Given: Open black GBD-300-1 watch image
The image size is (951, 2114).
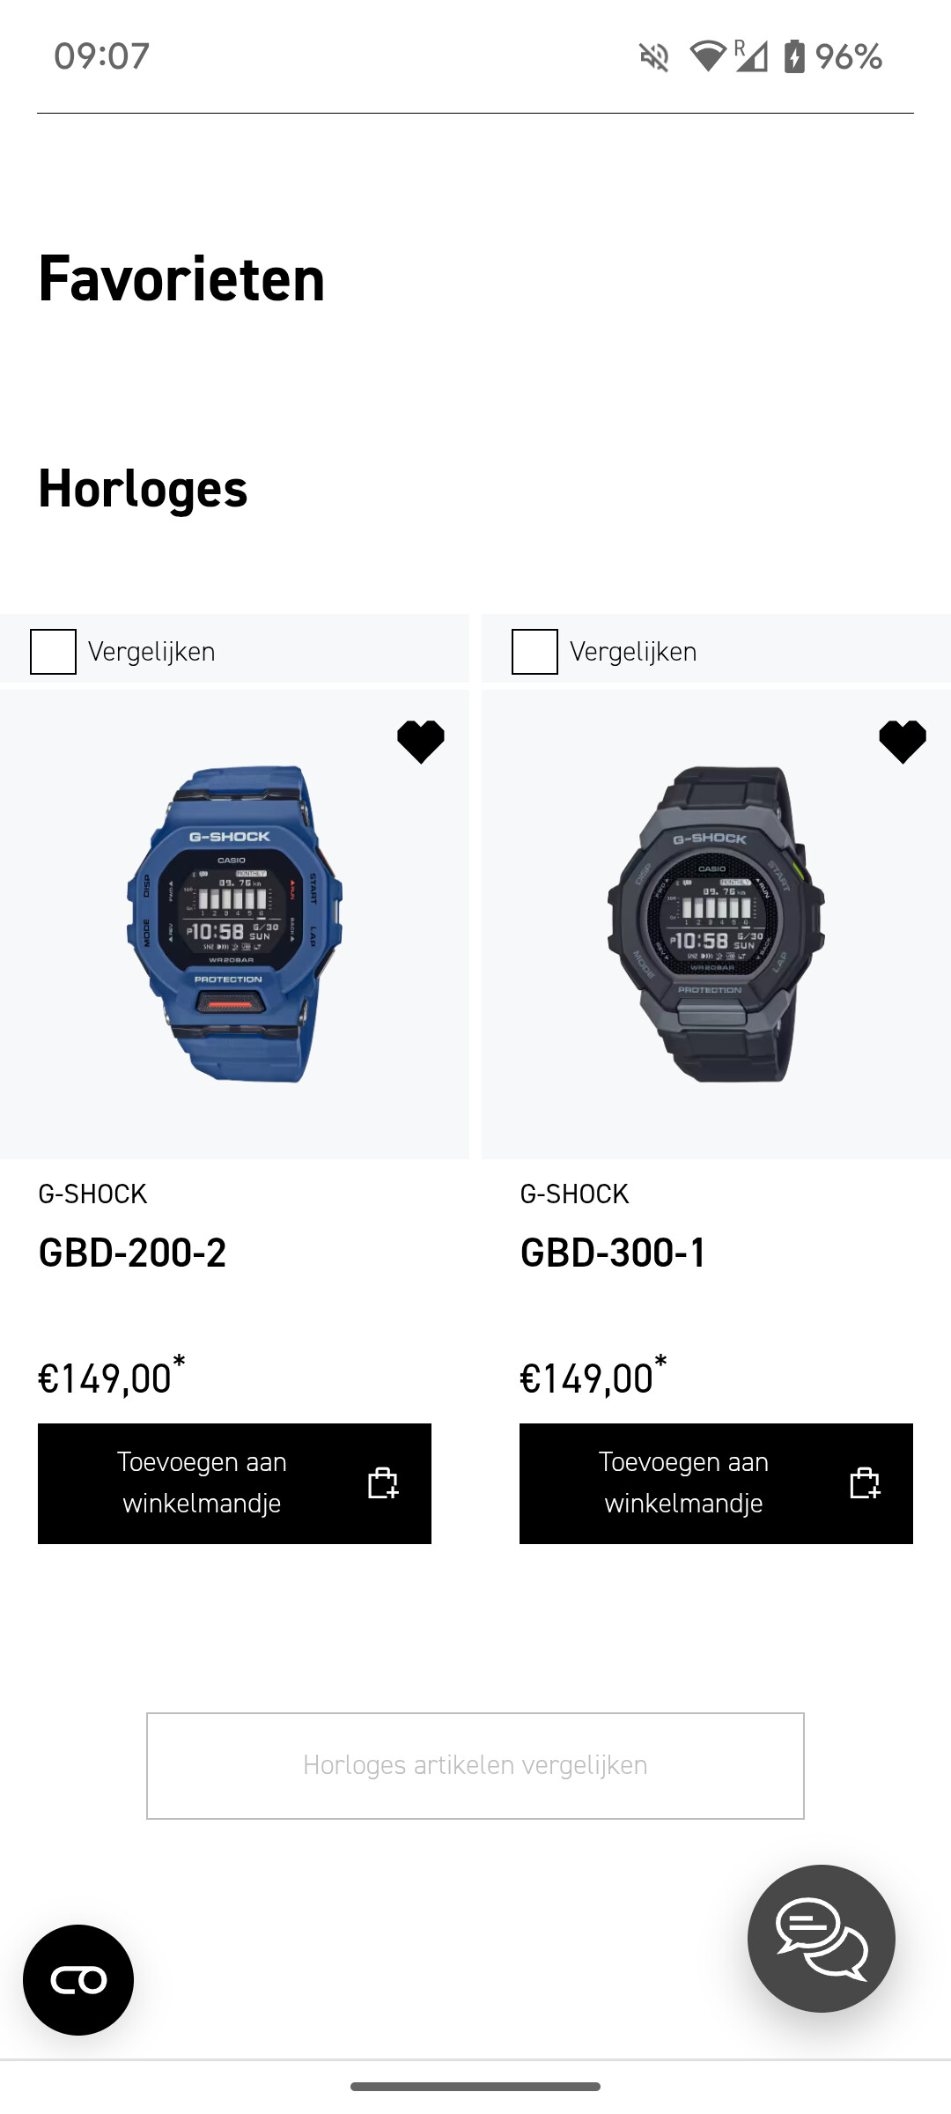Looking at the screenshot, I should pyautogui.click(x=716, y=924).
